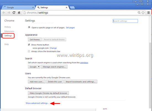Image resolution: width=152 pixels, height=111 pixels.
Task: Reload the current page
Action: (x=14, y=13)
